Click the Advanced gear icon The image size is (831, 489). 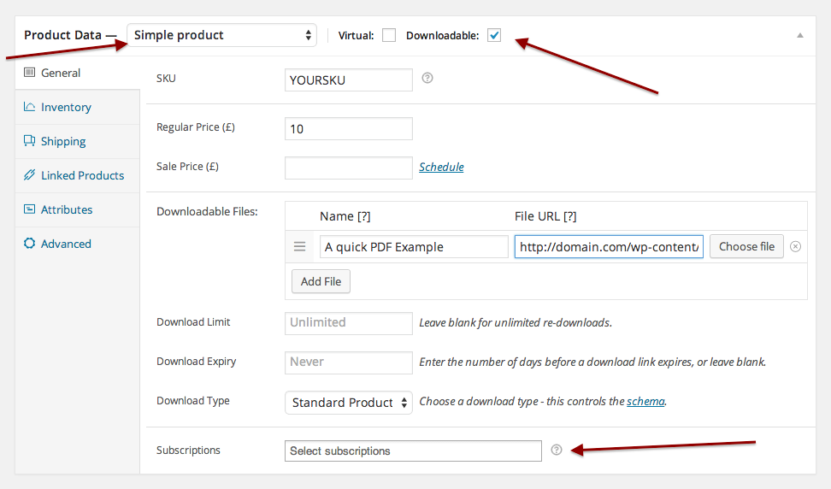(x=30, y=244)
